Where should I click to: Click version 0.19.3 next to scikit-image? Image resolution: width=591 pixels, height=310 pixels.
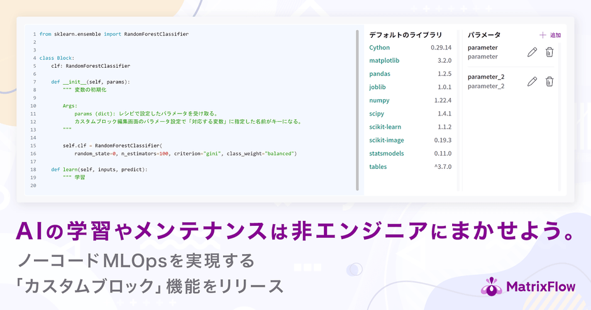(443, 140)
